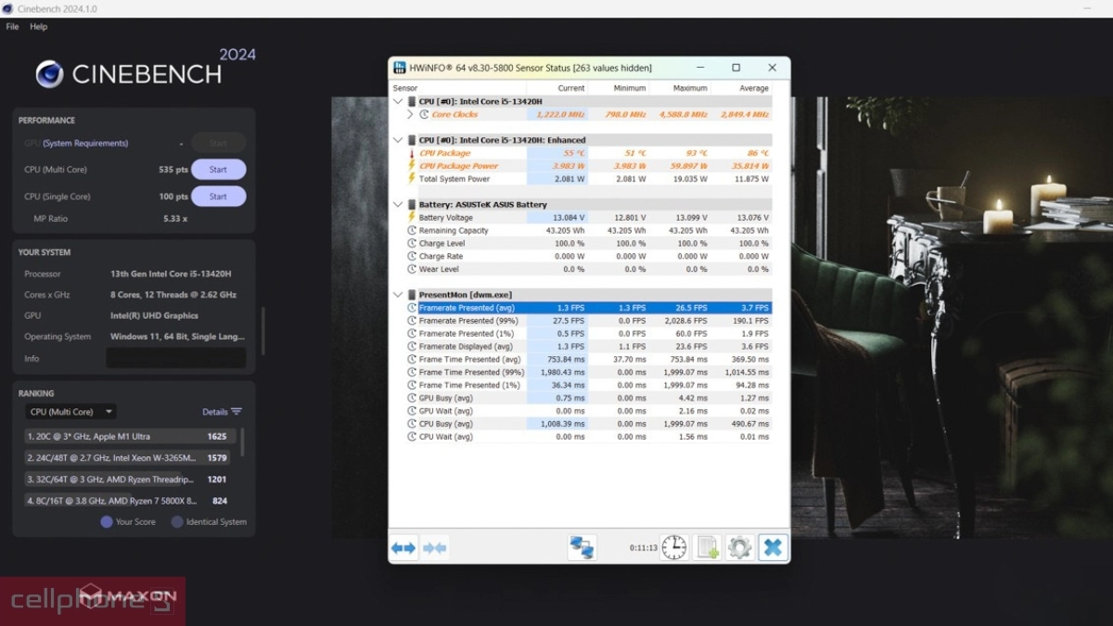Click the ranking list scrollbar
Screen dimensions: 1113x626
pos(243,442)
